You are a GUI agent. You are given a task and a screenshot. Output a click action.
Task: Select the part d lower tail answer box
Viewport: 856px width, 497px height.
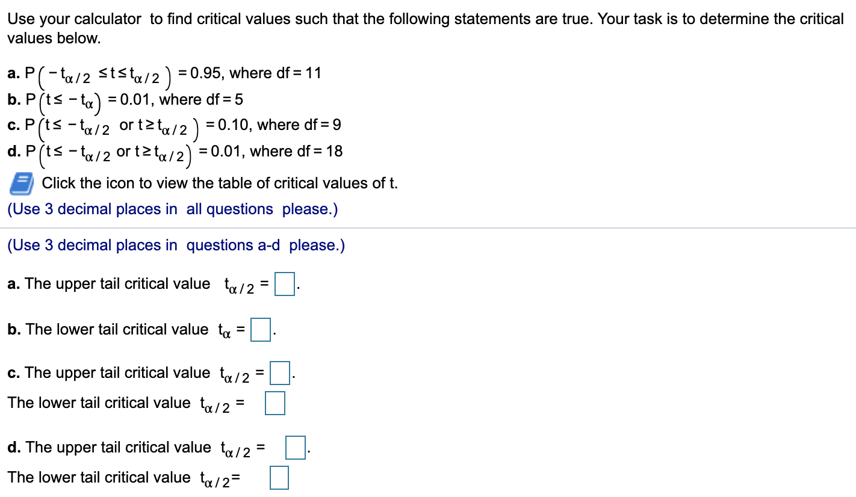click(279, 478)
